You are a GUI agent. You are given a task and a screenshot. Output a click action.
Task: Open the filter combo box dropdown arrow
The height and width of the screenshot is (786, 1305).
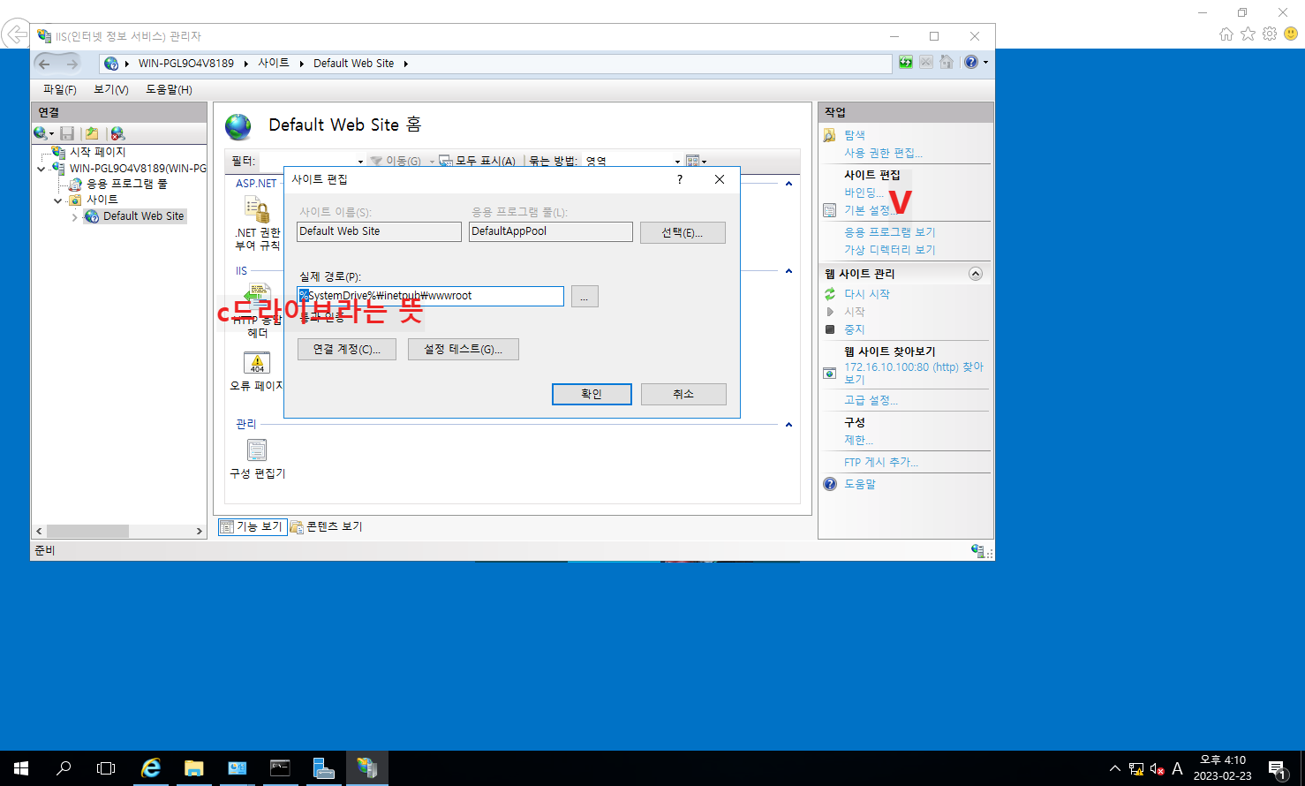pos(360,162)
